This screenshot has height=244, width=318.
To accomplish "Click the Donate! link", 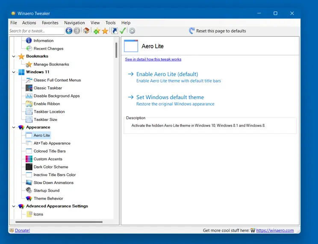I will (22, 230).
